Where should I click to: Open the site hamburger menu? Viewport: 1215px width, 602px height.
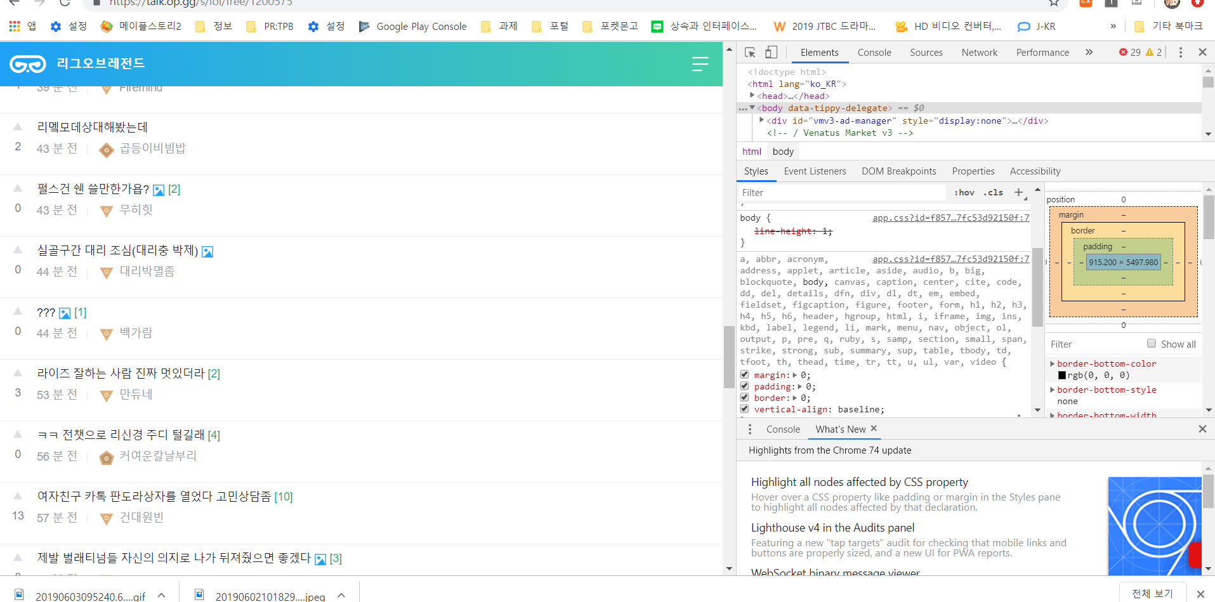[x=700, y=64]
